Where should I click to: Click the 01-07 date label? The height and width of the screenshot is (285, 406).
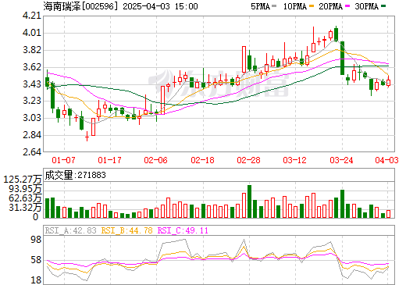[x=63, y=160]
